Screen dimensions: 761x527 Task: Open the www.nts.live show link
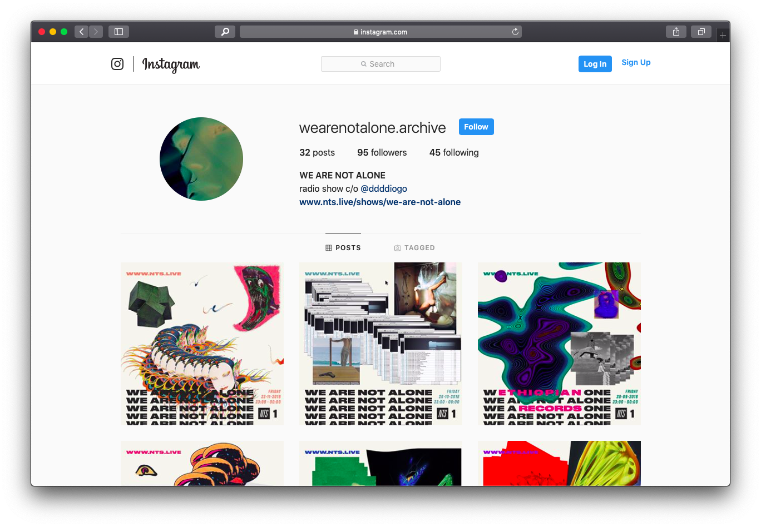click(x=380, y=202)
